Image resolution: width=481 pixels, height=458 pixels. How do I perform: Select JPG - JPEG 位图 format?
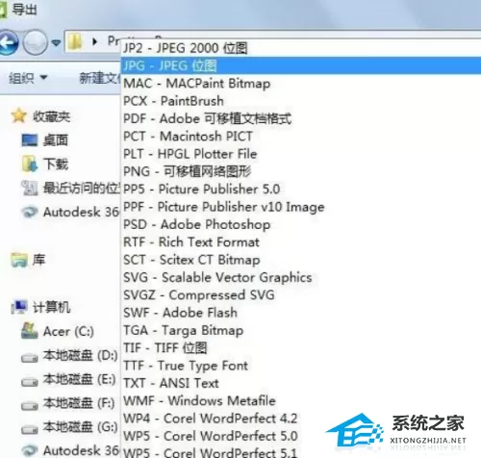(301, 65)
